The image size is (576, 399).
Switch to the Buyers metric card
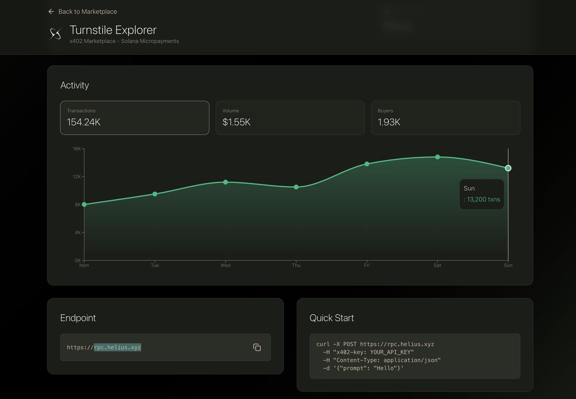tap(445, 117)
